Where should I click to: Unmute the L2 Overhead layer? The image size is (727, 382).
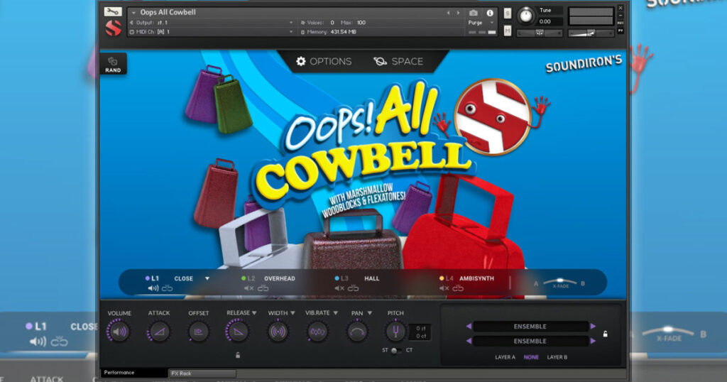249,288
